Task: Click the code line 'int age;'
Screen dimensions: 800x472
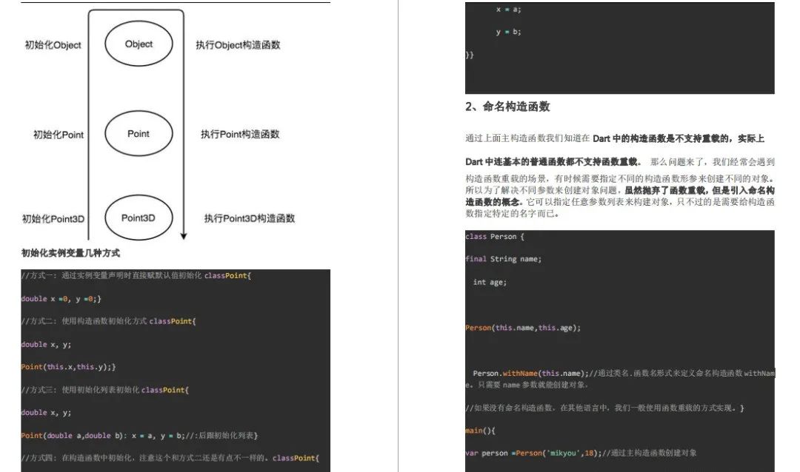Action: [490, 283]
